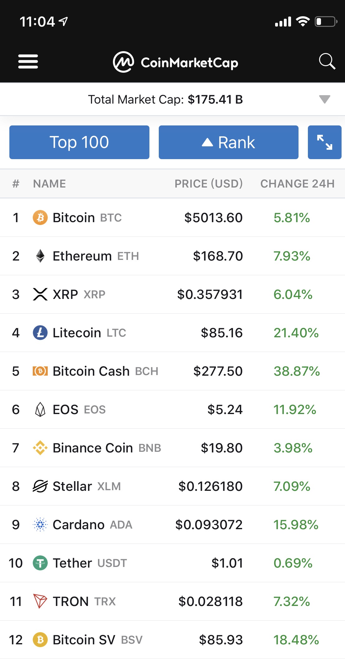The height and width of the screenshot is (659, 345).
Task: Tap the TRON red triangle icon
Action: click(40, 601)
